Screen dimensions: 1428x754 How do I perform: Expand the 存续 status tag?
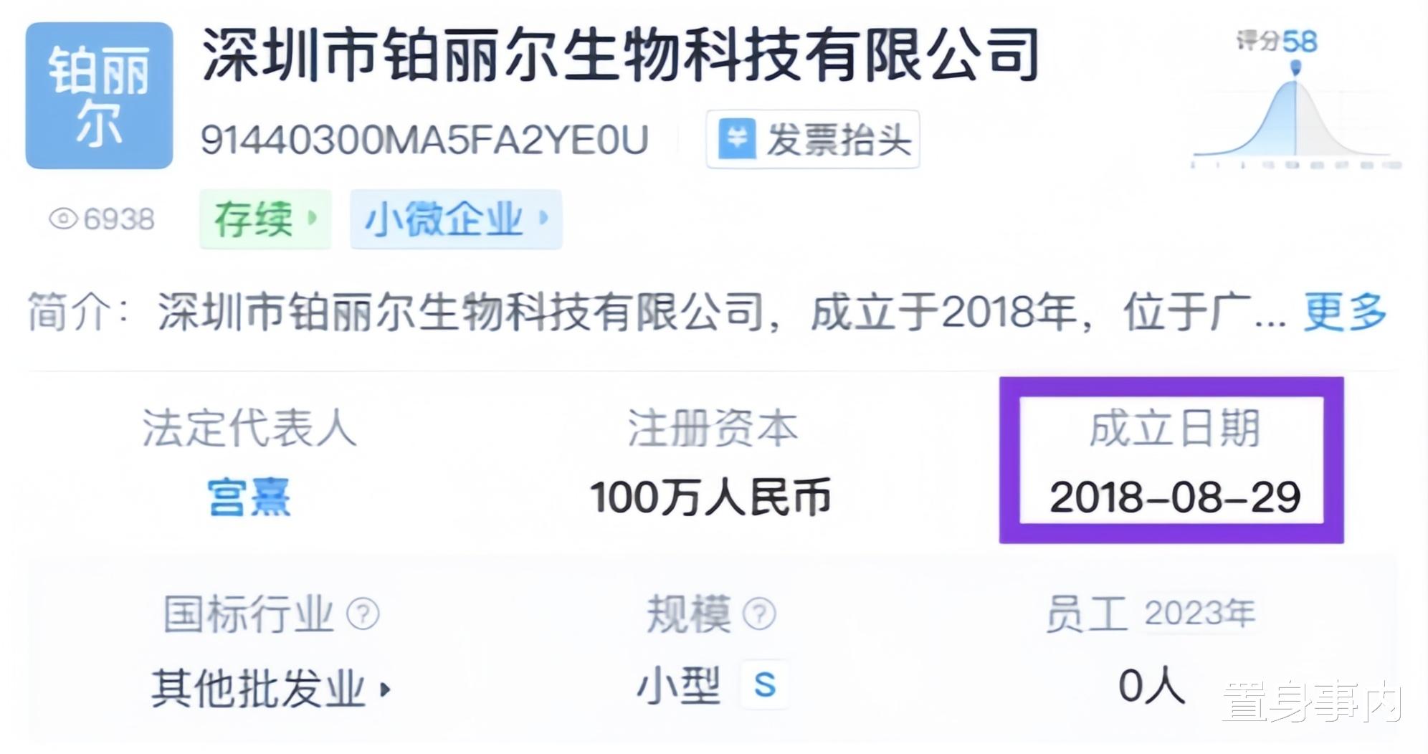pyautogui.click(x=265, y=219)
